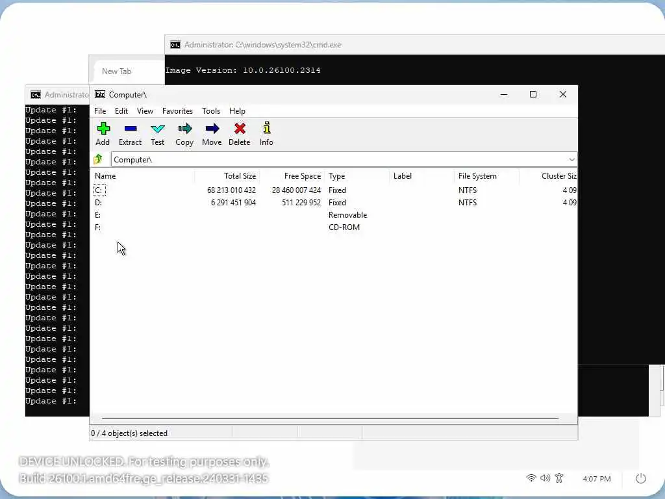Screen dimensions: 665x499
Task: Select the C: drive row
Action: [x=334, y=190]
